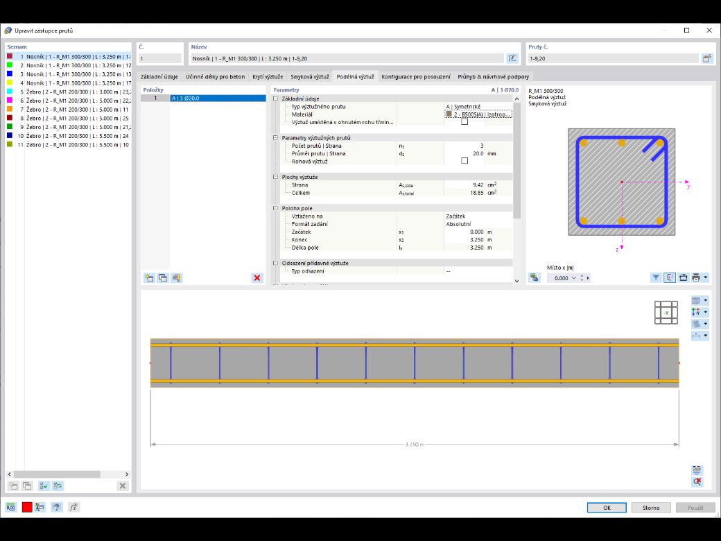Click the fx formula icon at the bottom
This screenshot has width=721, height=541.
73,507
